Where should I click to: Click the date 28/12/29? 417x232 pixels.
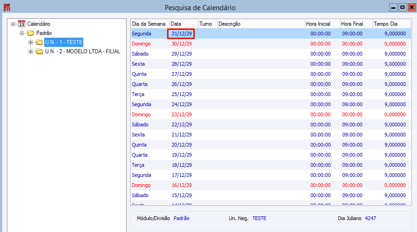pos(181,64)
